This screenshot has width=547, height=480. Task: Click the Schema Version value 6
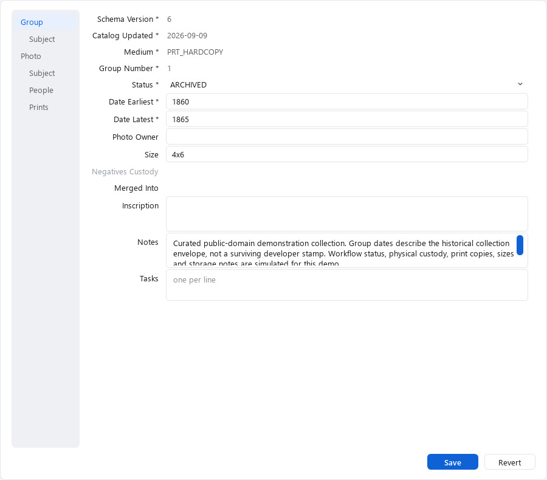pyautogui.click(x=169, y=19)
